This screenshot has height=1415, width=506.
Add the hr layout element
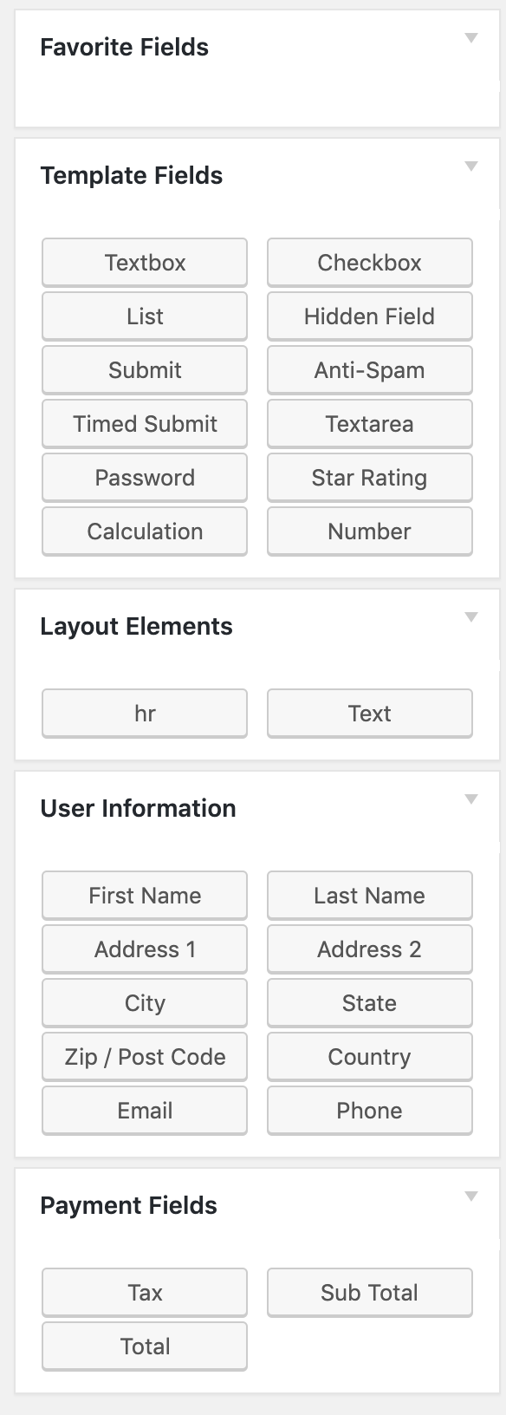[145, 714]
